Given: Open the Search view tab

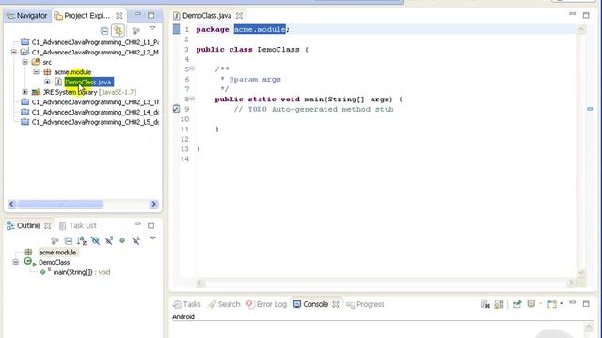Looking at the screenshot, I should (224, 304).
